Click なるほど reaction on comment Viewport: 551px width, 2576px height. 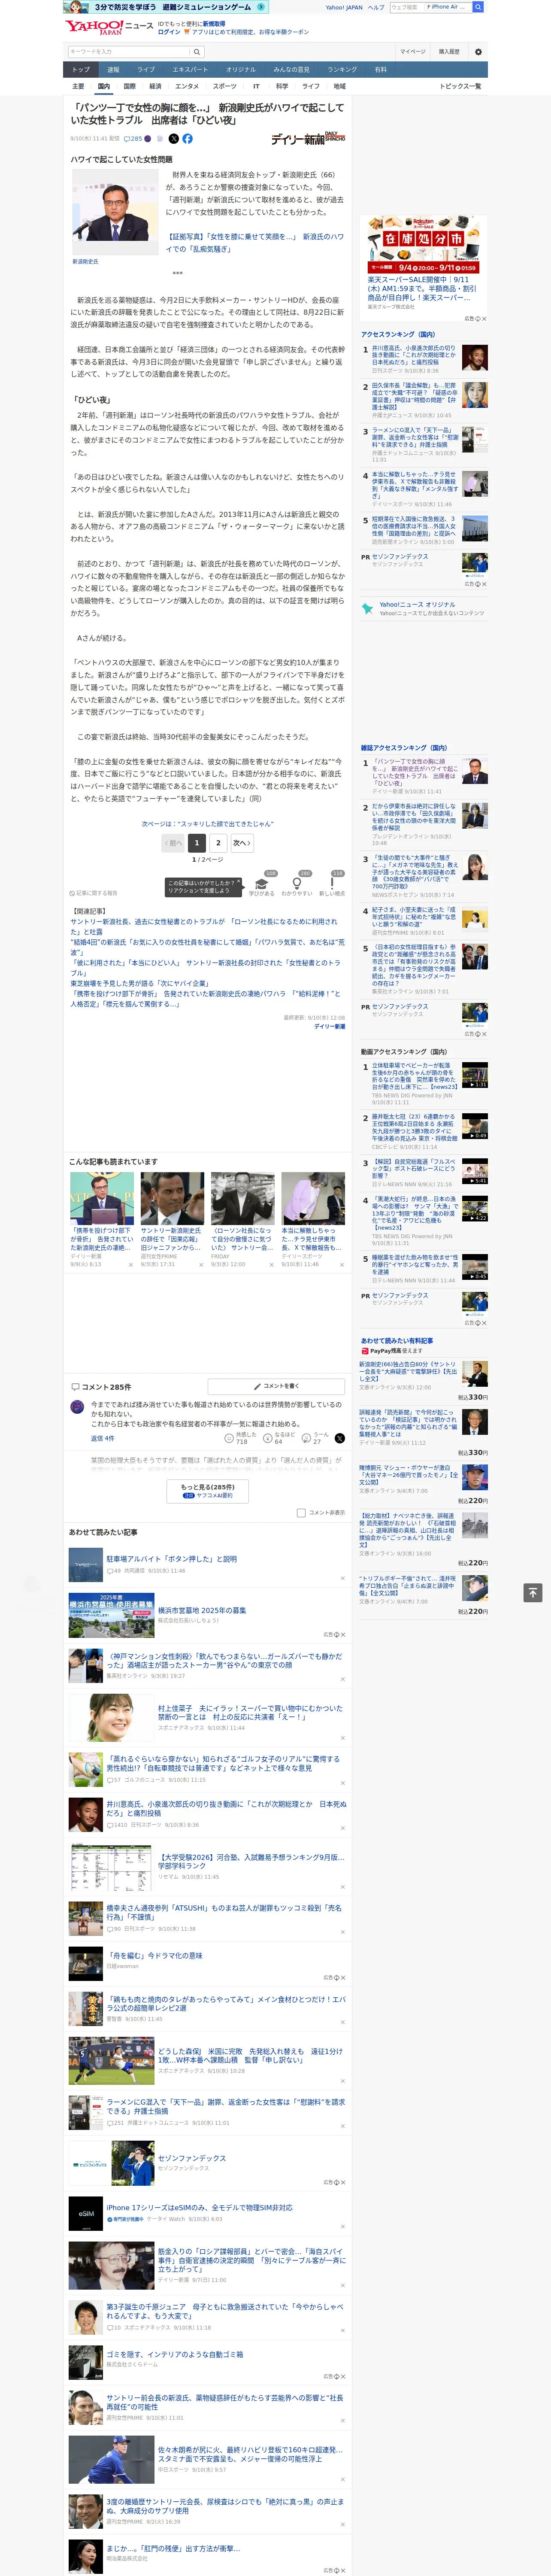(280, 1437)
